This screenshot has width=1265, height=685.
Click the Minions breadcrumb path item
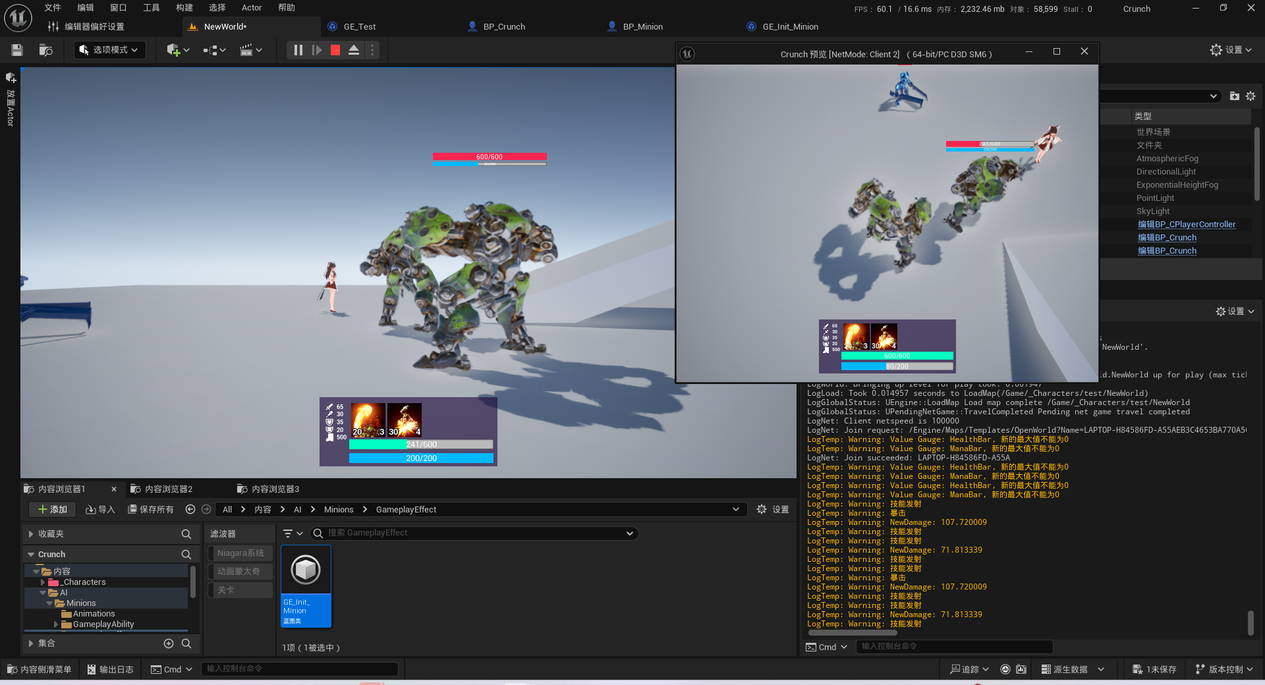pyautogui.click(x=339, y=510)
